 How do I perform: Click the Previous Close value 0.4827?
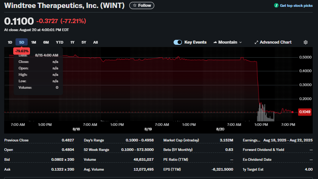[x=68, y=140]
